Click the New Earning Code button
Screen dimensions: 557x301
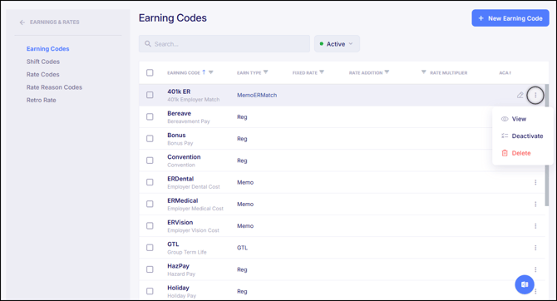(x=510, y=18)
